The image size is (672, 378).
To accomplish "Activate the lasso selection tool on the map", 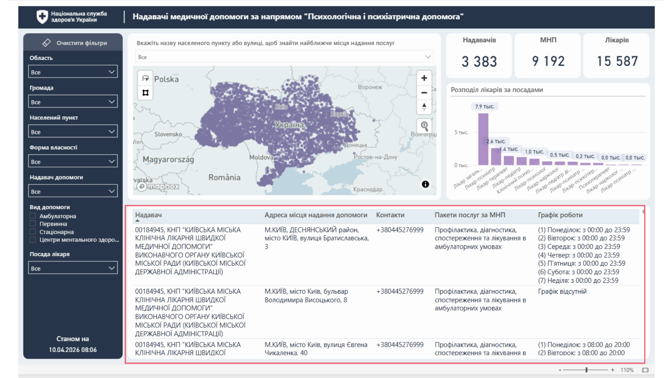I will 145,78.
